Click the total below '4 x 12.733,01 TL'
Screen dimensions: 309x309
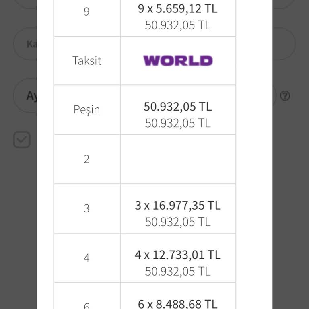[178, 272]
